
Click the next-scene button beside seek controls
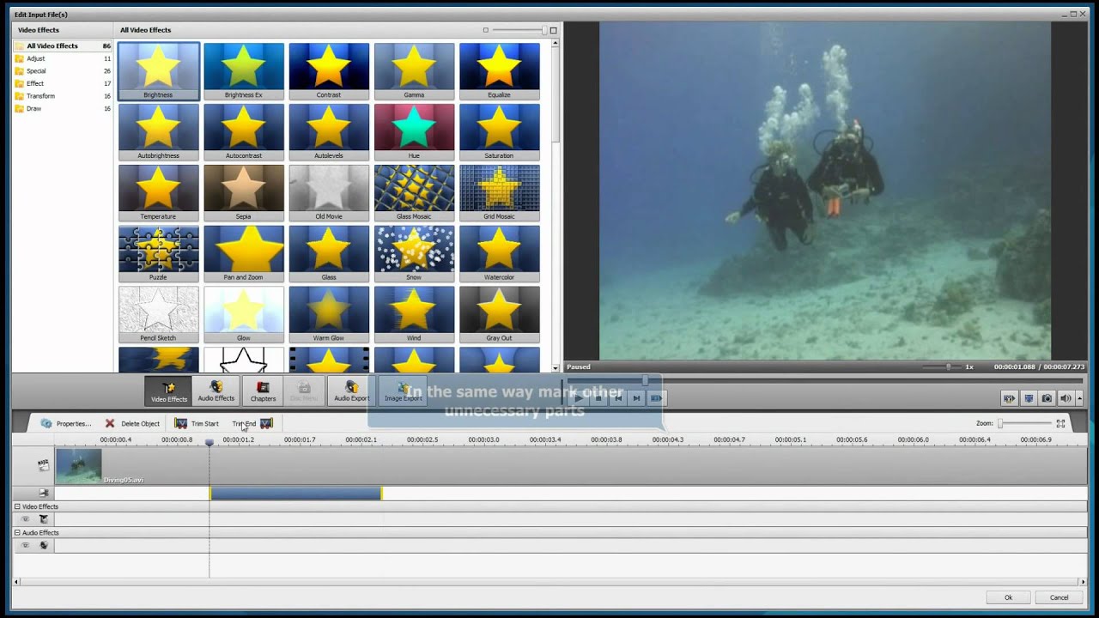pyautogui.click(x=656, y=398)
